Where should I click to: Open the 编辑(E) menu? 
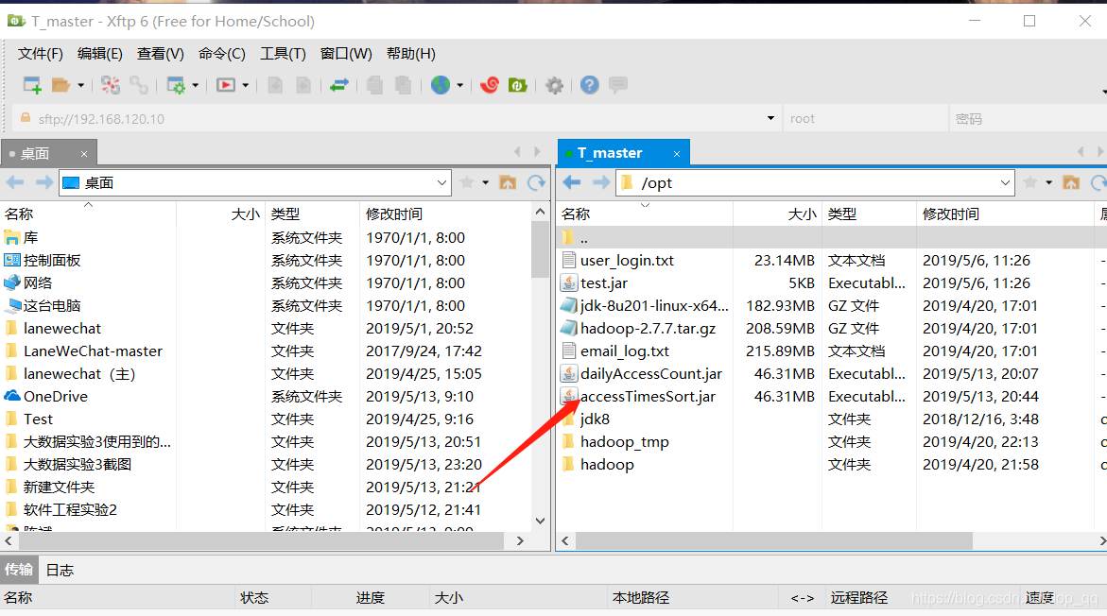click(x=99, y=54)
